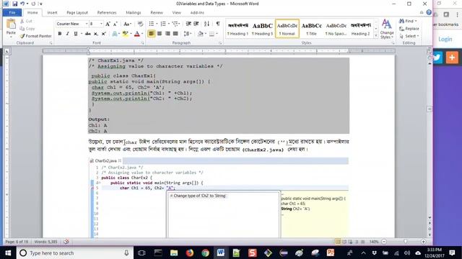Toggle Superscript formatting
The image size is (462, 259).
coord(104,34)
